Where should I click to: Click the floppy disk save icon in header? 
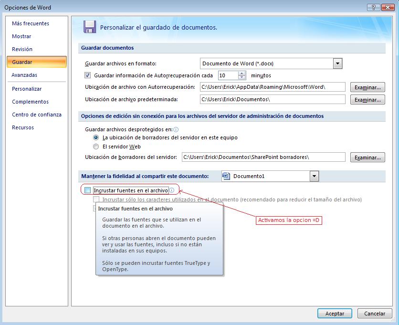[x=88, y=27]
